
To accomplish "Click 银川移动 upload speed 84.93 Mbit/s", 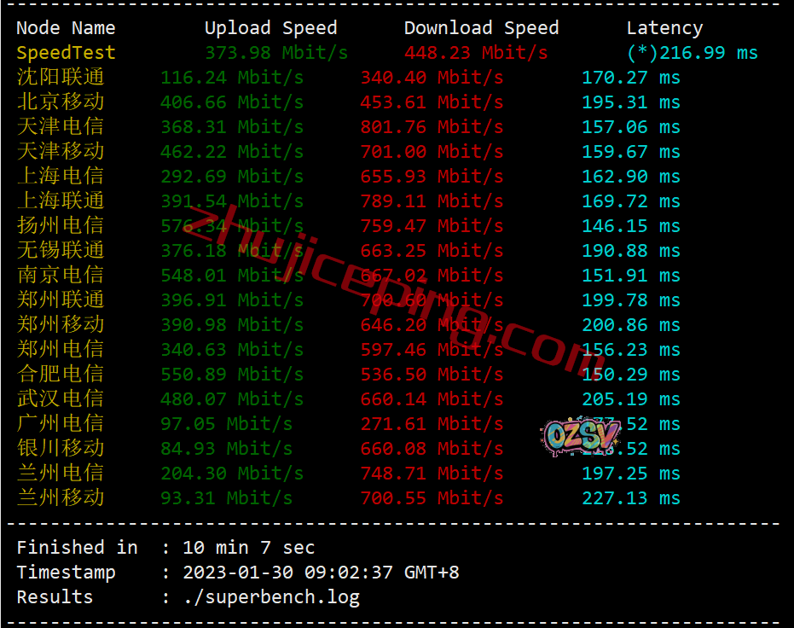I will [x=226, y=448].
